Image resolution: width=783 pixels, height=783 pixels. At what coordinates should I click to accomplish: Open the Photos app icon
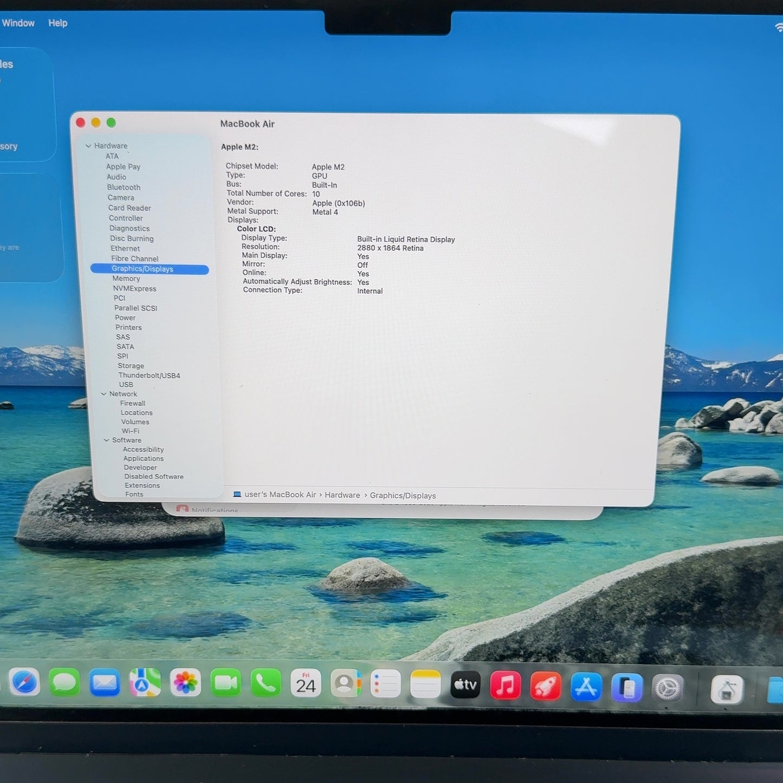pyautogui.click(x=185, y=683)
